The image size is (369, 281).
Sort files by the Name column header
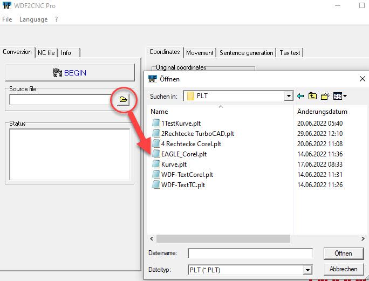coord(159,112)
